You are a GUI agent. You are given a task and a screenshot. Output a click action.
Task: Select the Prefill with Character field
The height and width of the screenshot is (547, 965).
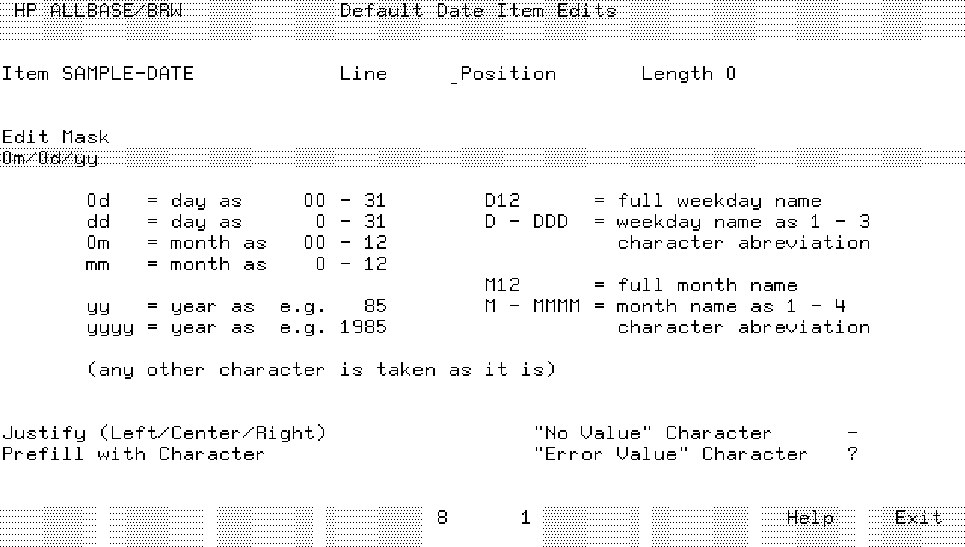[x=356, y=454]
